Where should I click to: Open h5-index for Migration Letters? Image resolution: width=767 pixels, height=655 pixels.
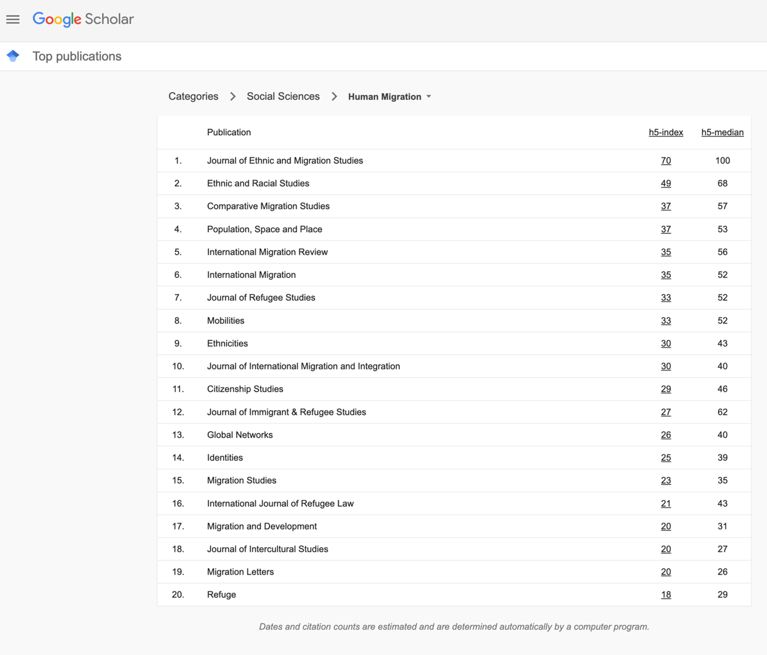tap(666, 572)
